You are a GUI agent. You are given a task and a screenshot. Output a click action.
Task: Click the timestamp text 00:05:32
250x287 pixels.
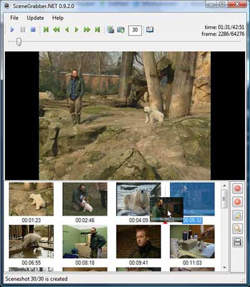tap(192, 220)
